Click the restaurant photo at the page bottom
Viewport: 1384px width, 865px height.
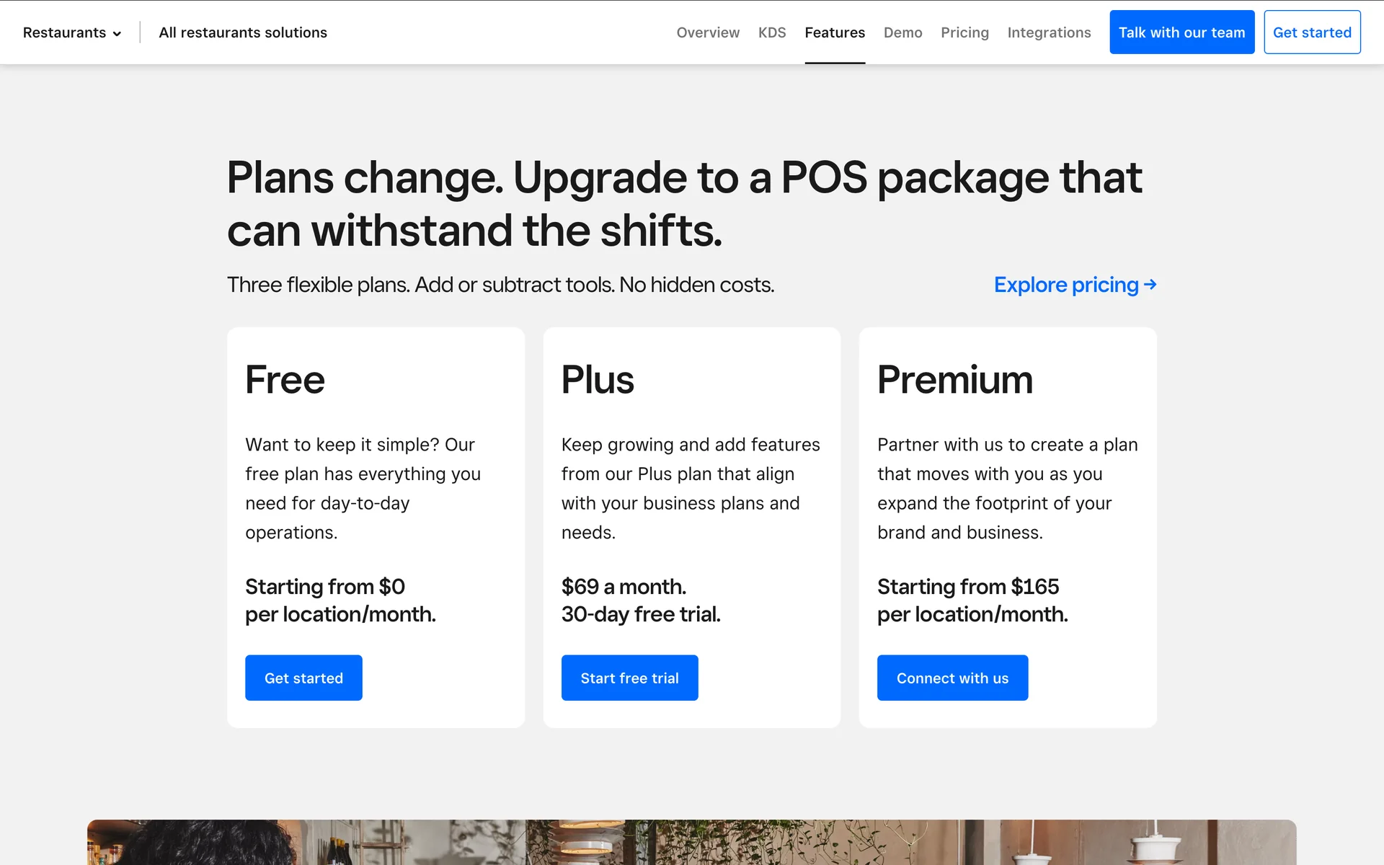pos(692,842)
